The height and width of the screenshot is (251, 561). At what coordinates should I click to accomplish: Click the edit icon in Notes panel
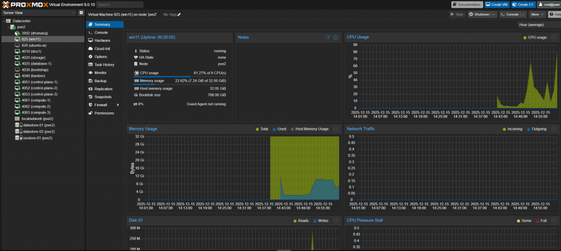pos(328,37)
